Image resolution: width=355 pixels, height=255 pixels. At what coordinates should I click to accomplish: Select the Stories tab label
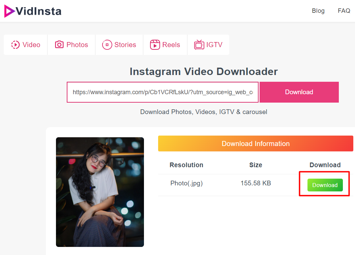(125, 45)
